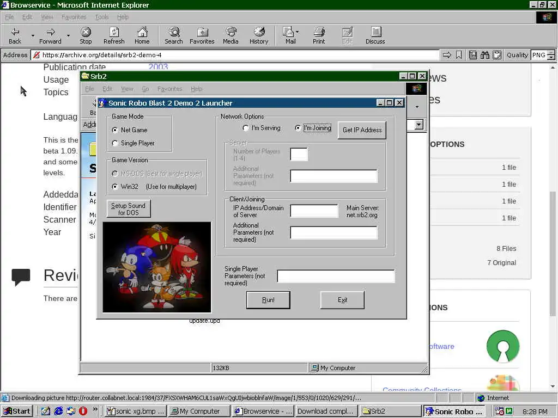Click the scheduler tray icon with red mark
Image resolution: width=558 pixels, height=418 pixels.
(499, 411)
